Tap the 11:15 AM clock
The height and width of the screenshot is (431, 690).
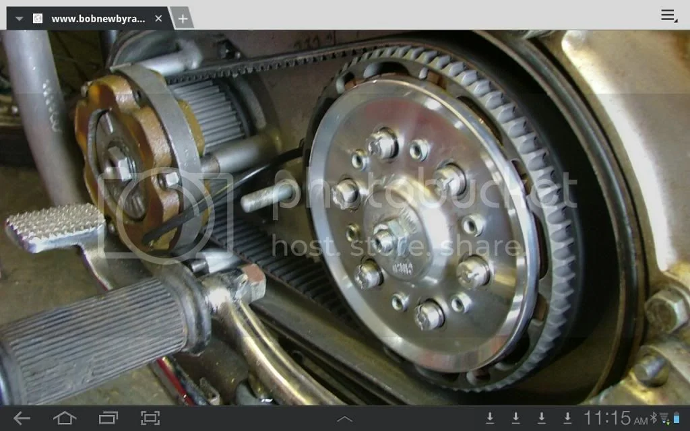(615, 418)
